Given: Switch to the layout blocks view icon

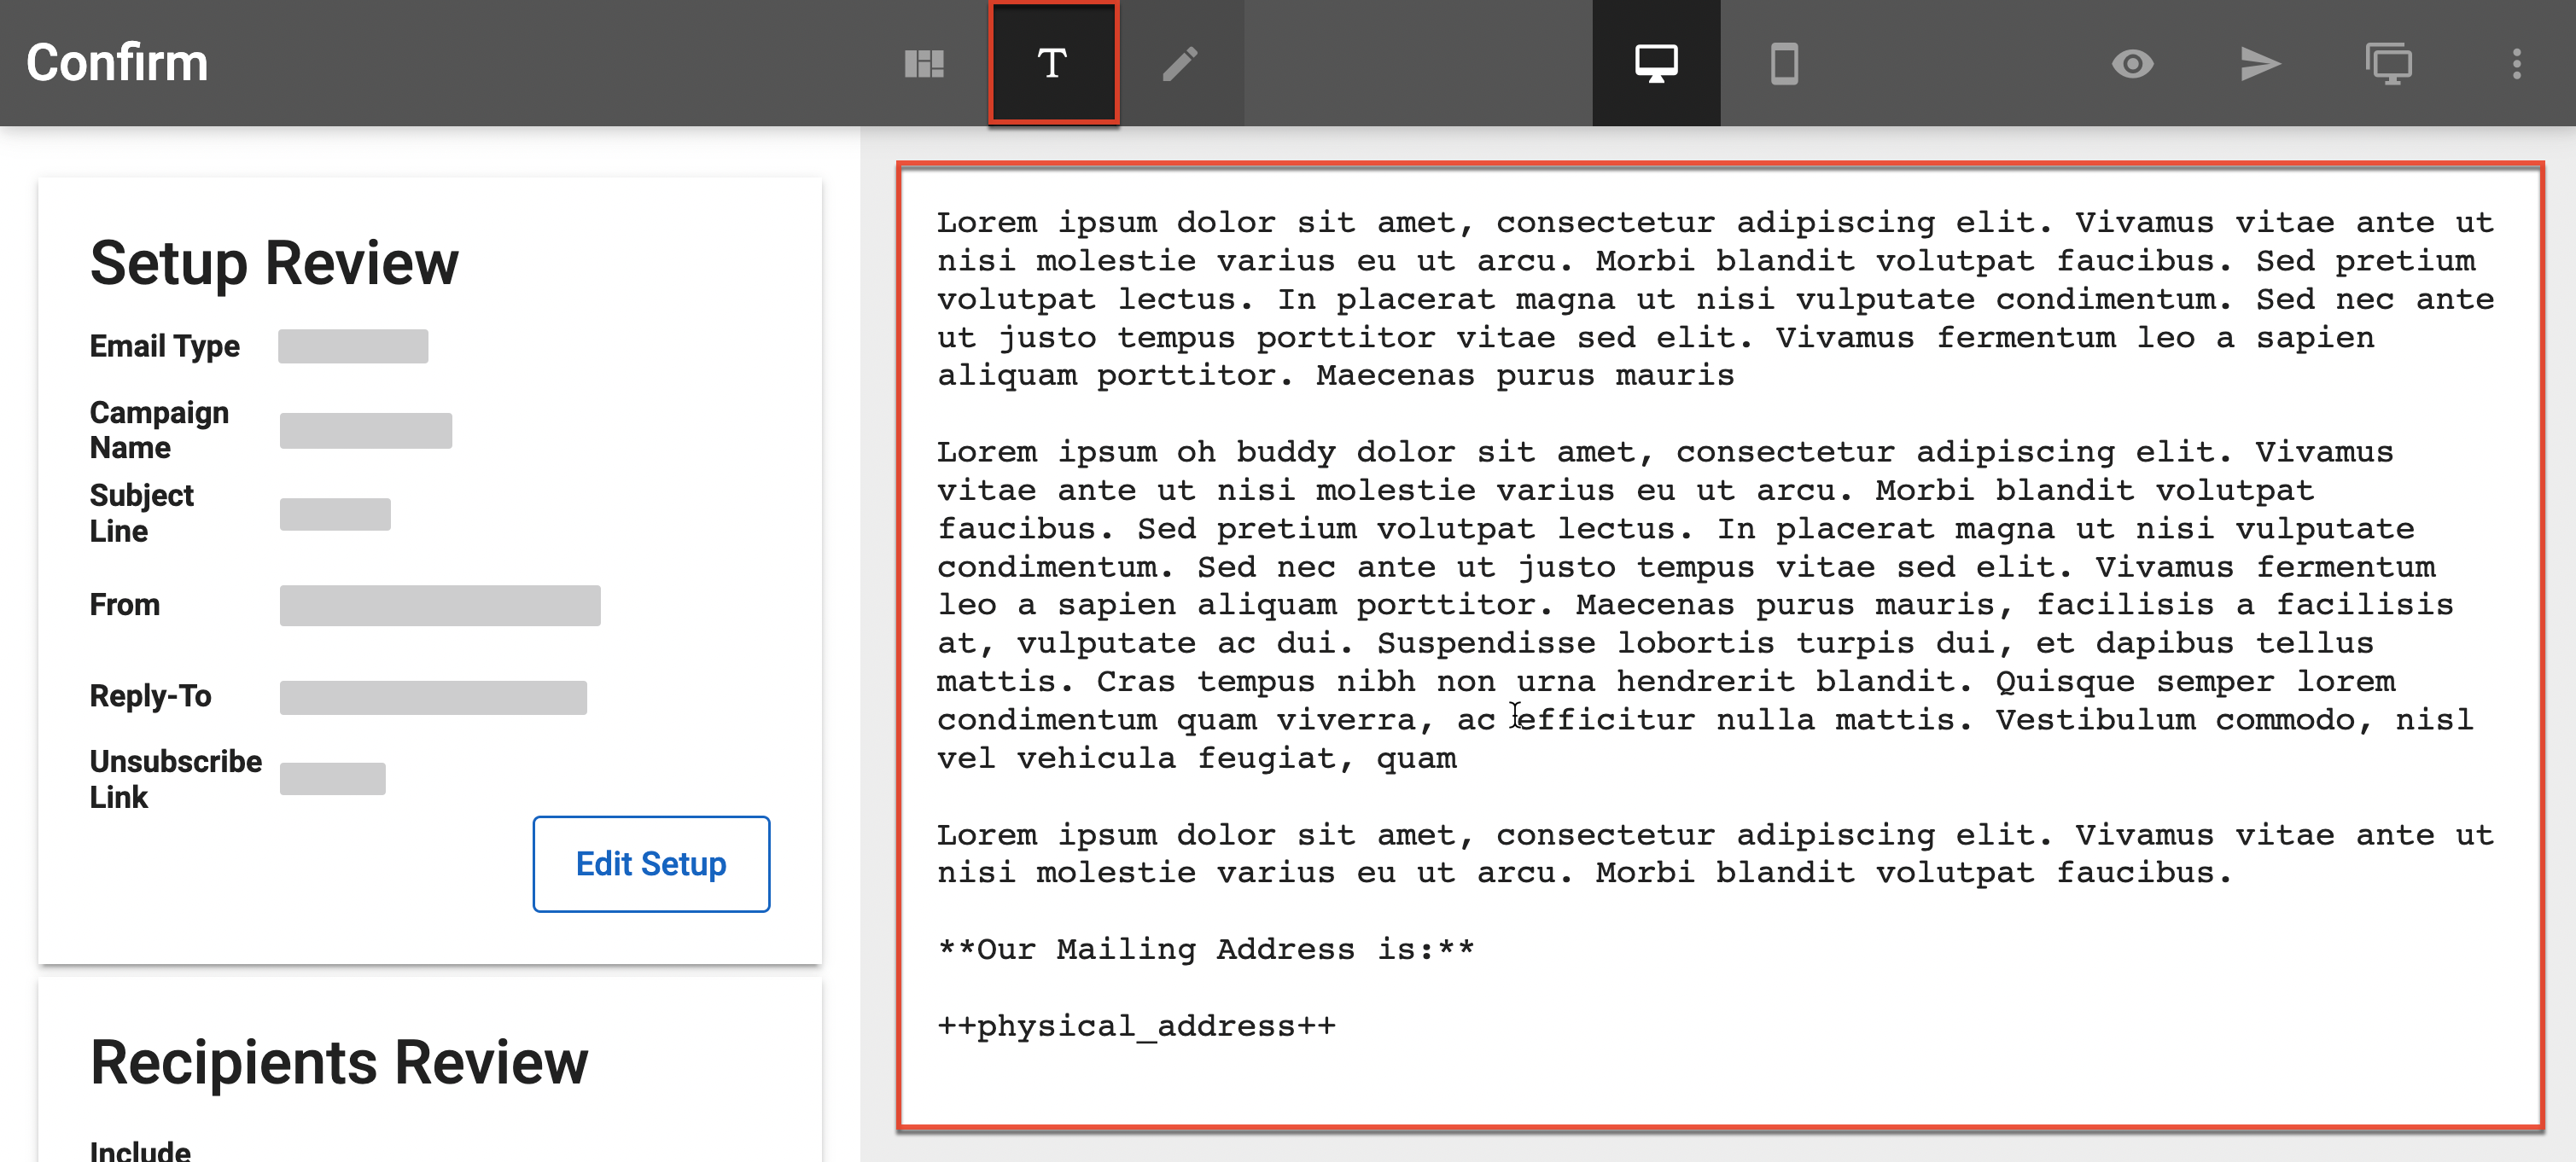Looking at the screenshot, I should 924,64.
